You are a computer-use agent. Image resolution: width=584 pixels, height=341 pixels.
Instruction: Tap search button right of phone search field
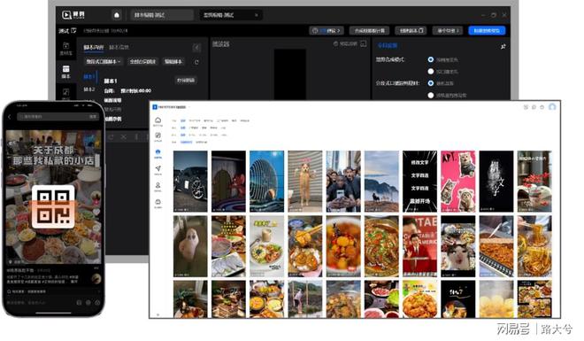click(x=93, y=117)
